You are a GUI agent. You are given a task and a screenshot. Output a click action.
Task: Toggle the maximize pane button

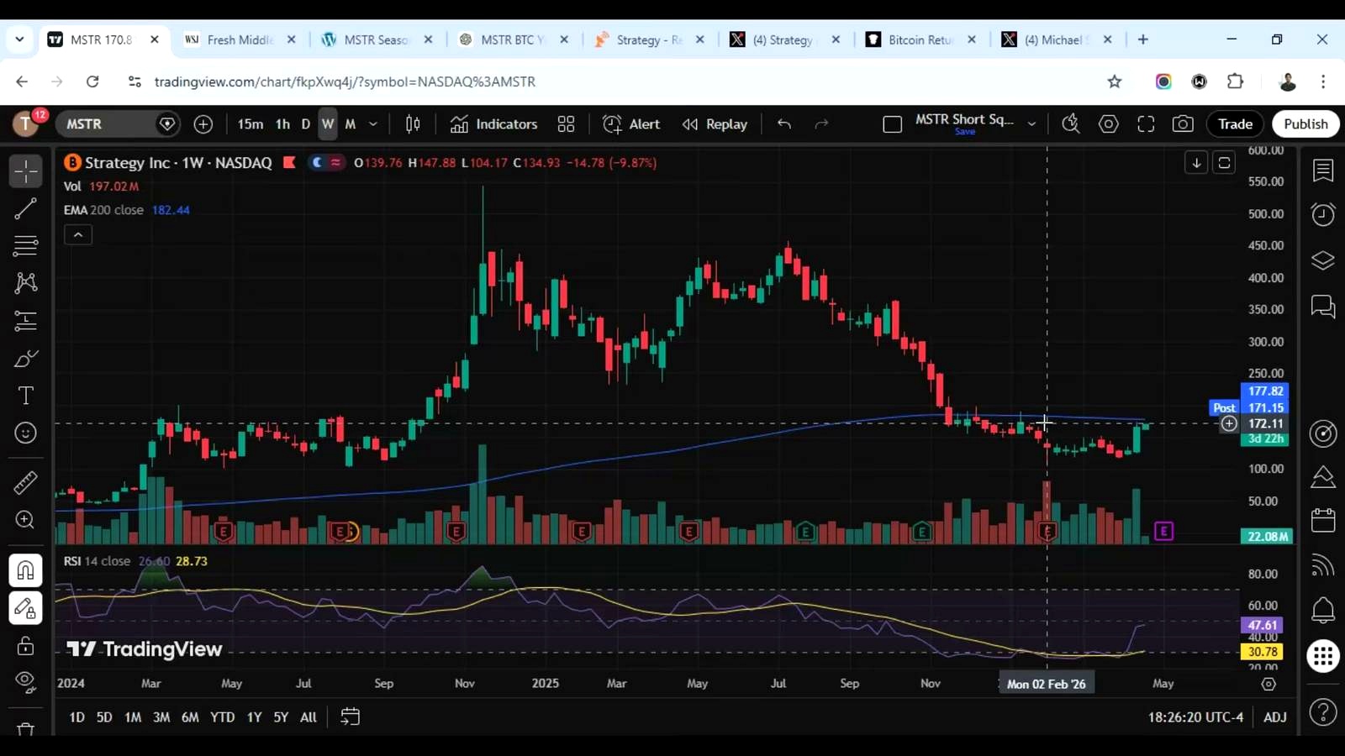click(x=1224, y=163)
